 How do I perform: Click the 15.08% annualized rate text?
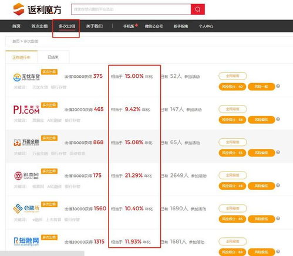(x=134, y=142)
